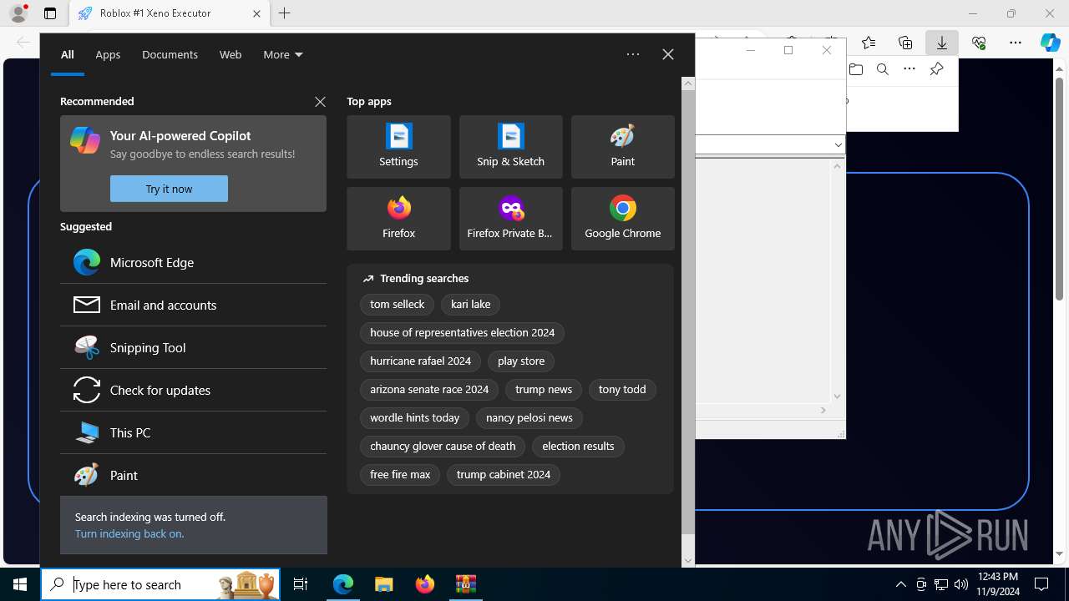
Task: Click Try it now for Copilot
Action: pyautogui.click(x=169, y=189)
